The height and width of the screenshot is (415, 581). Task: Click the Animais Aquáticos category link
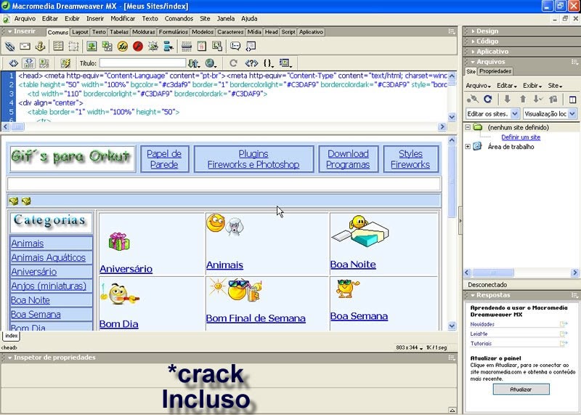click(48, 257)
